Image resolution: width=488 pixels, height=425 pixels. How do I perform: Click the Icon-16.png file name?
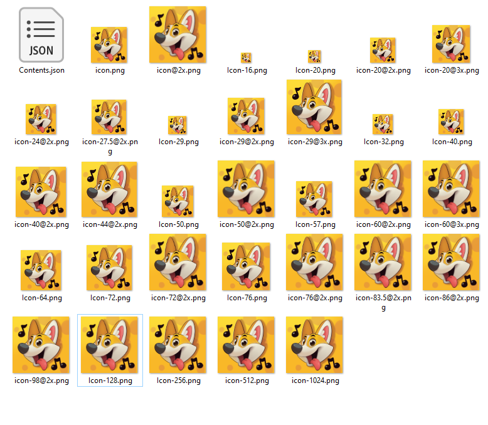tap(247, 70)
